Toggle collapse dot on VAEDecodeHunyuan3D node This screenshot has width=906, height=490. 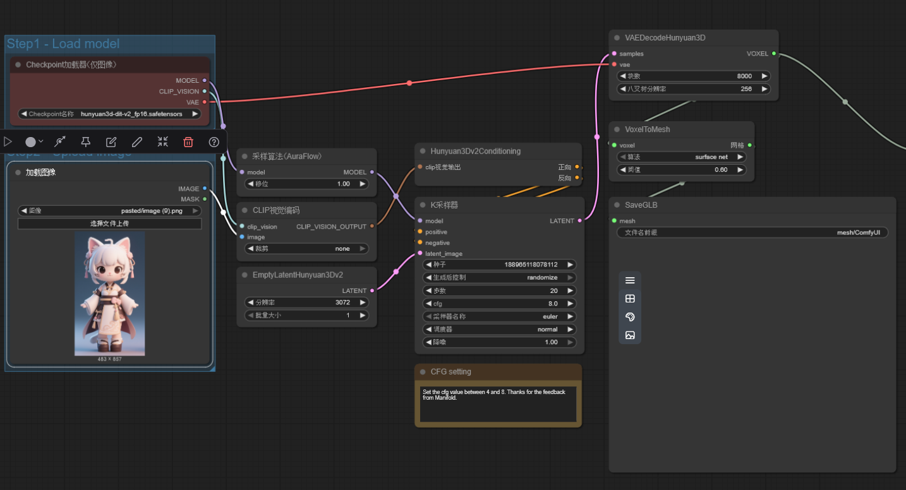coord(617,38)
